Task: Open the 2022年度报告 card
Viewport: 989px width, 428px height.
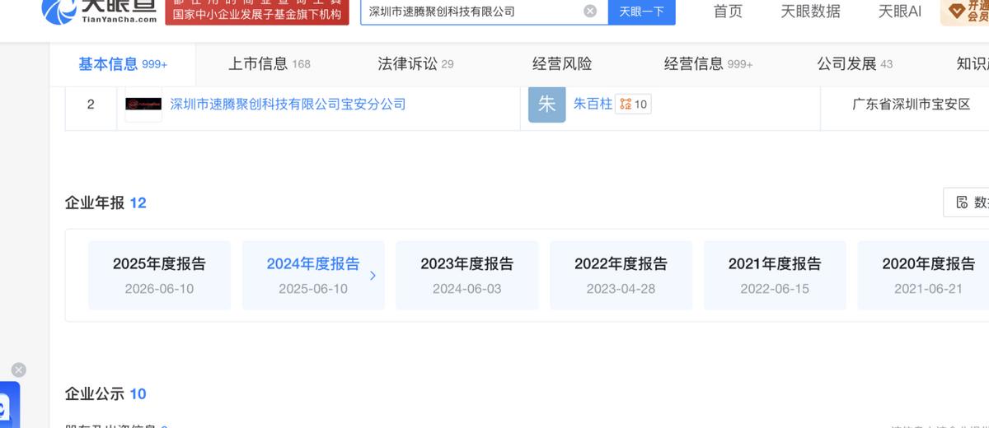Action: pyautogui.click(x=621, y=275)
